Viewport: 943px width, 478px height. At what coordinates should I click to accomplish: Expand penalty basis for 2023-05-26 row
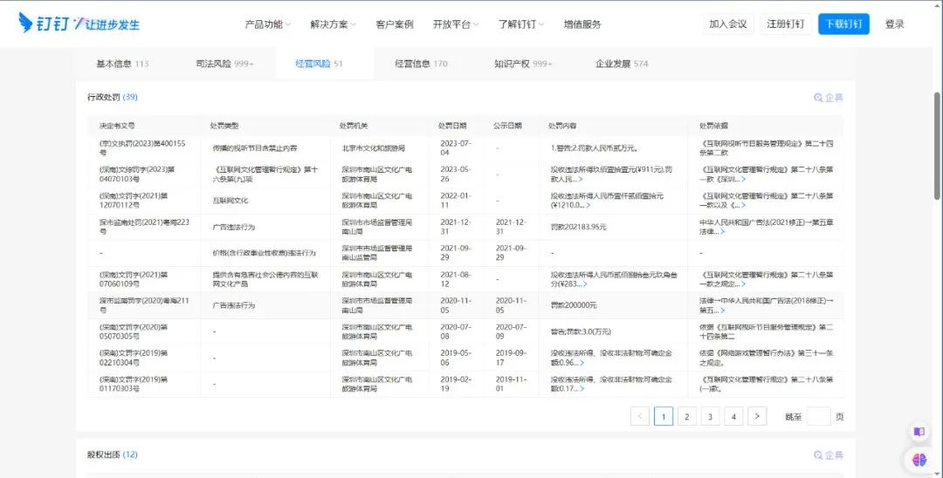[x=743, y=179]
